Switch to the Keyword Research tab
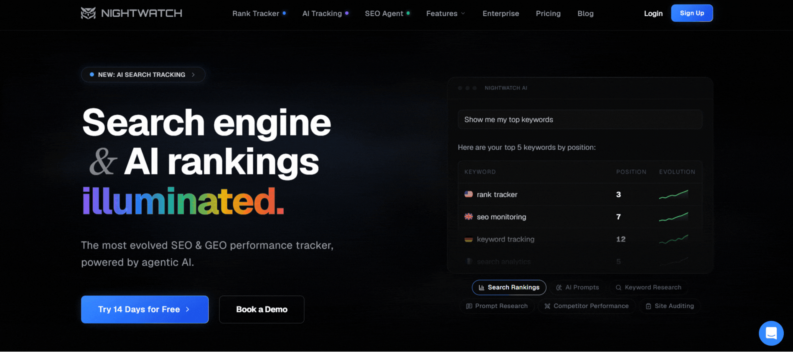This screenshot has height=352, width=793. 648,287
